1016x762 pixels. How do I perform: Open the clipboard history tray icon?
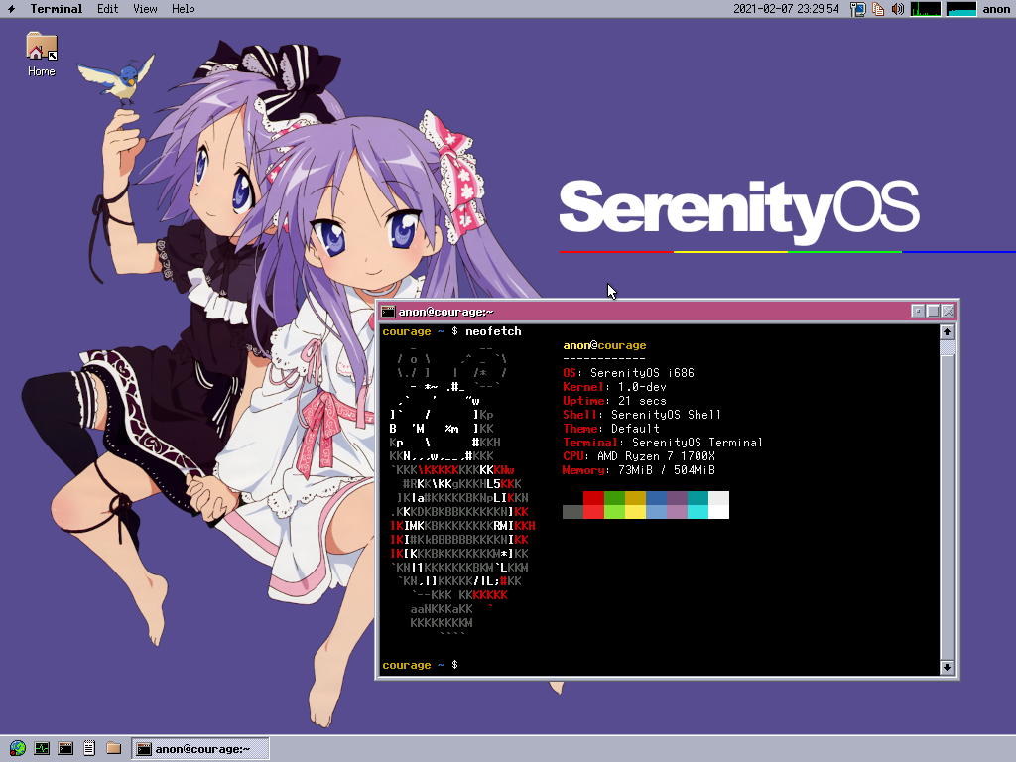[879, 9]
